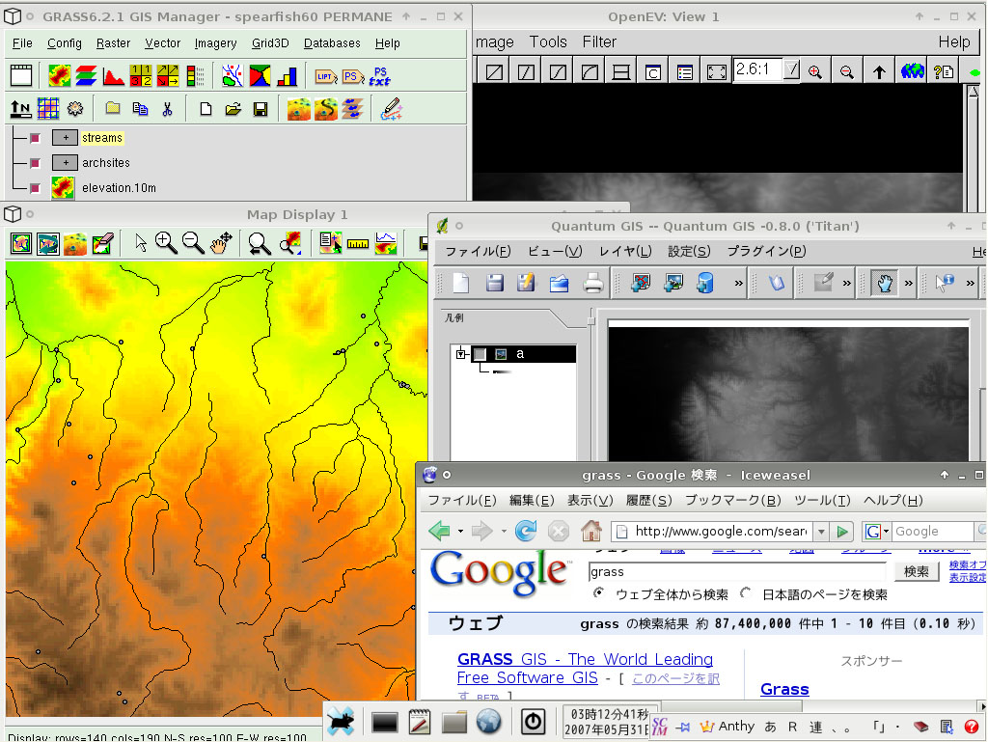
Task: Click the 検索オプション link beside the search button
Action: pyautogui.click(x=968, y=565)
